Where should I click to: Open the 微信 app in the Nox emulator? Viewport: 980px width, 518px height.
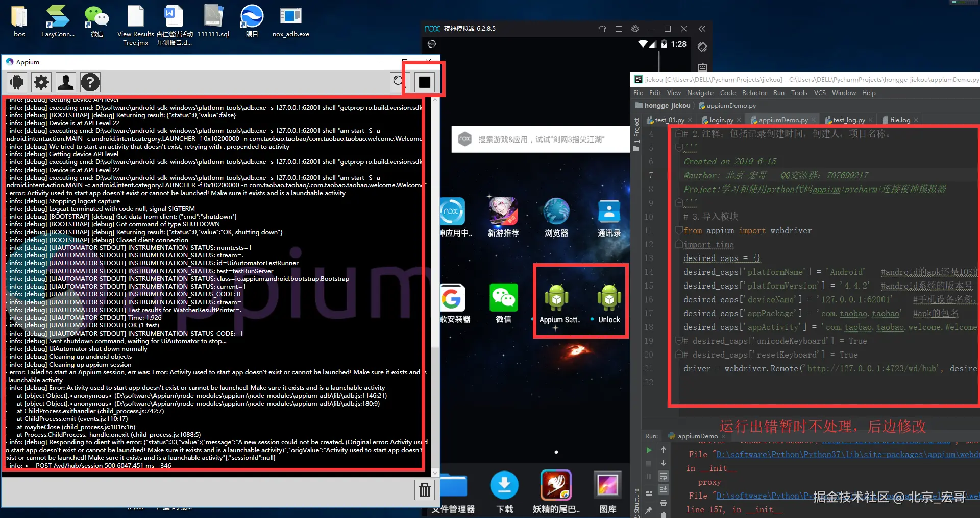click(503, 303)
